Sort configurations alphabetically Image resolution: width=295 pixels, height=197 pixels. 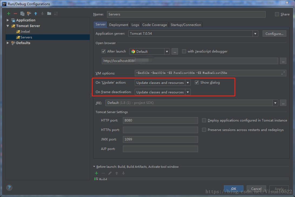tap(56, 14)
